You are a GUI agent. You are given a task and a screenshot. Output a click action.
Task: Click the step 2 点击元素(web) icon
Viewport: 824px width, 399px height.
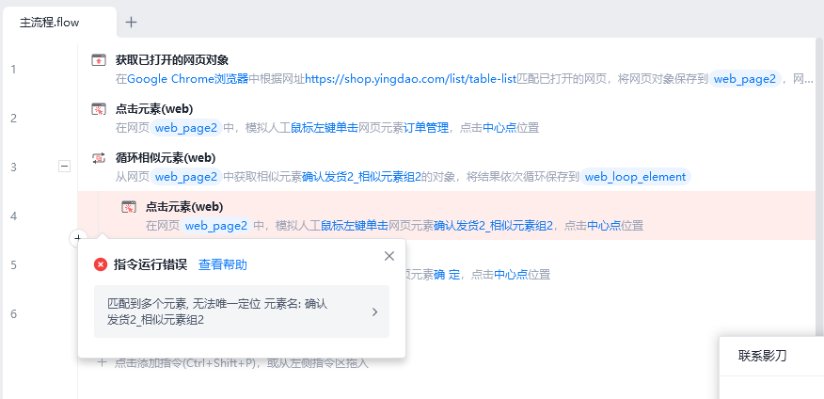click(x=98, y=109)
